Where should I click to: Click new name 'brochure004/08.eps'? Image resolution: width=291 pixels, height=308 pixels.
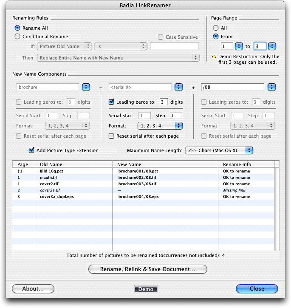click(138, 197)
